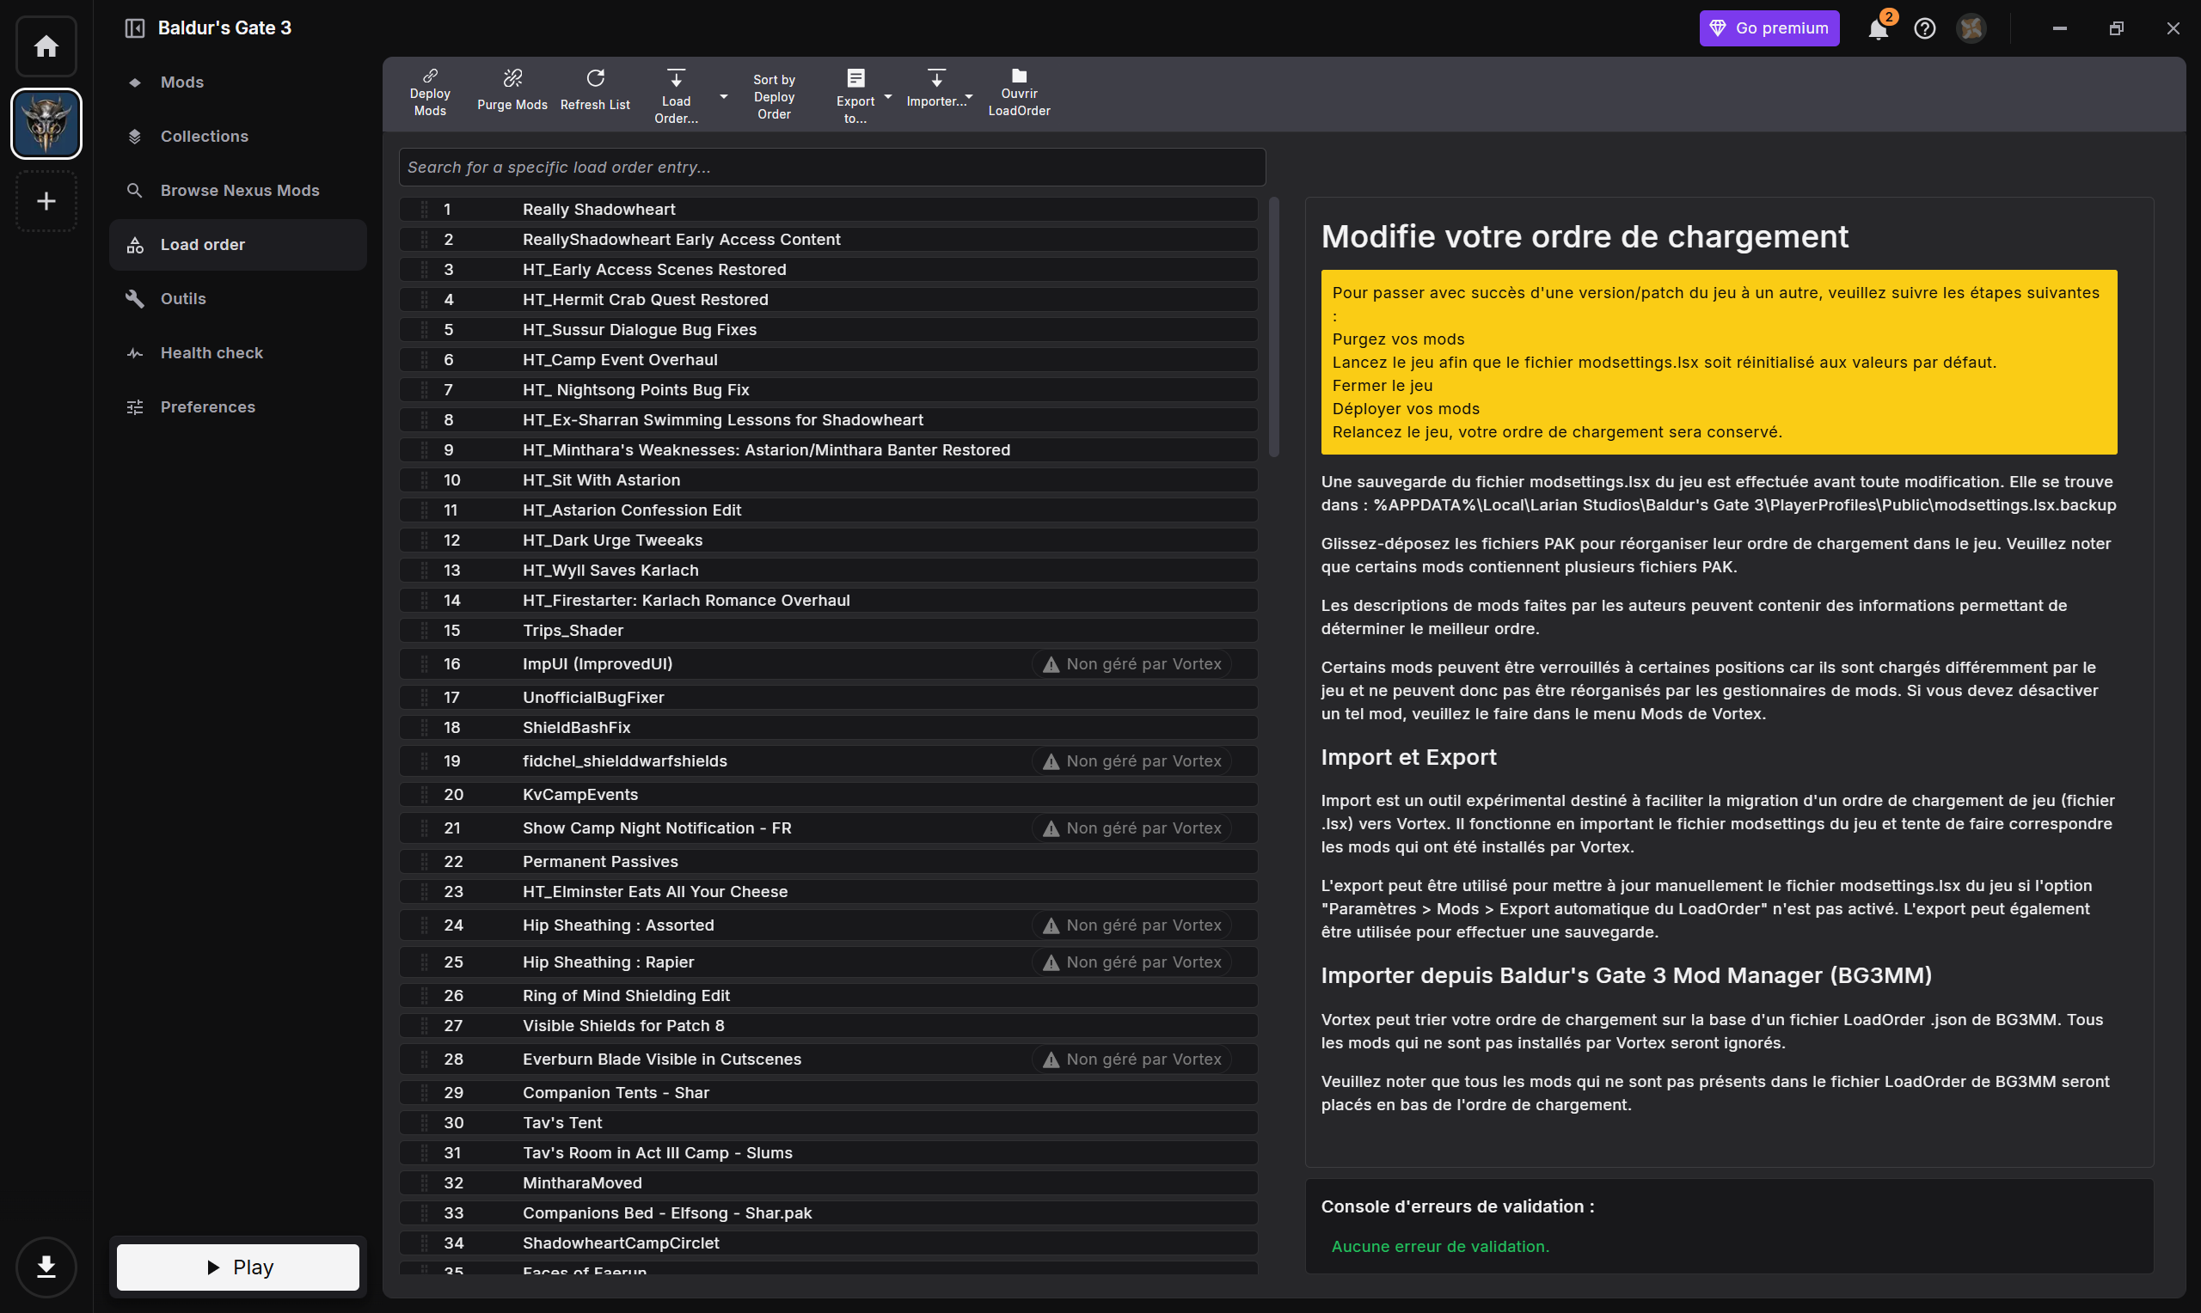This screenshot has height=1313, width=2201.
Task: Select HT_Elminster Eats All Your Cheese
Action: click(x=828, y=893)
